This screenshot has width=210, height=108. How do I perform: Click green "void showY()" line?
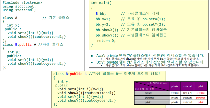[87, 101]
